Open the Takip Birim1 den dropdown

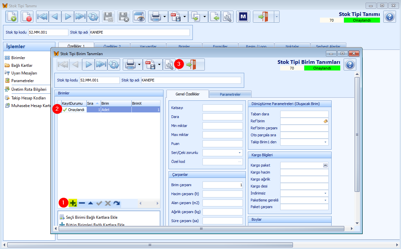pos(325,142)
